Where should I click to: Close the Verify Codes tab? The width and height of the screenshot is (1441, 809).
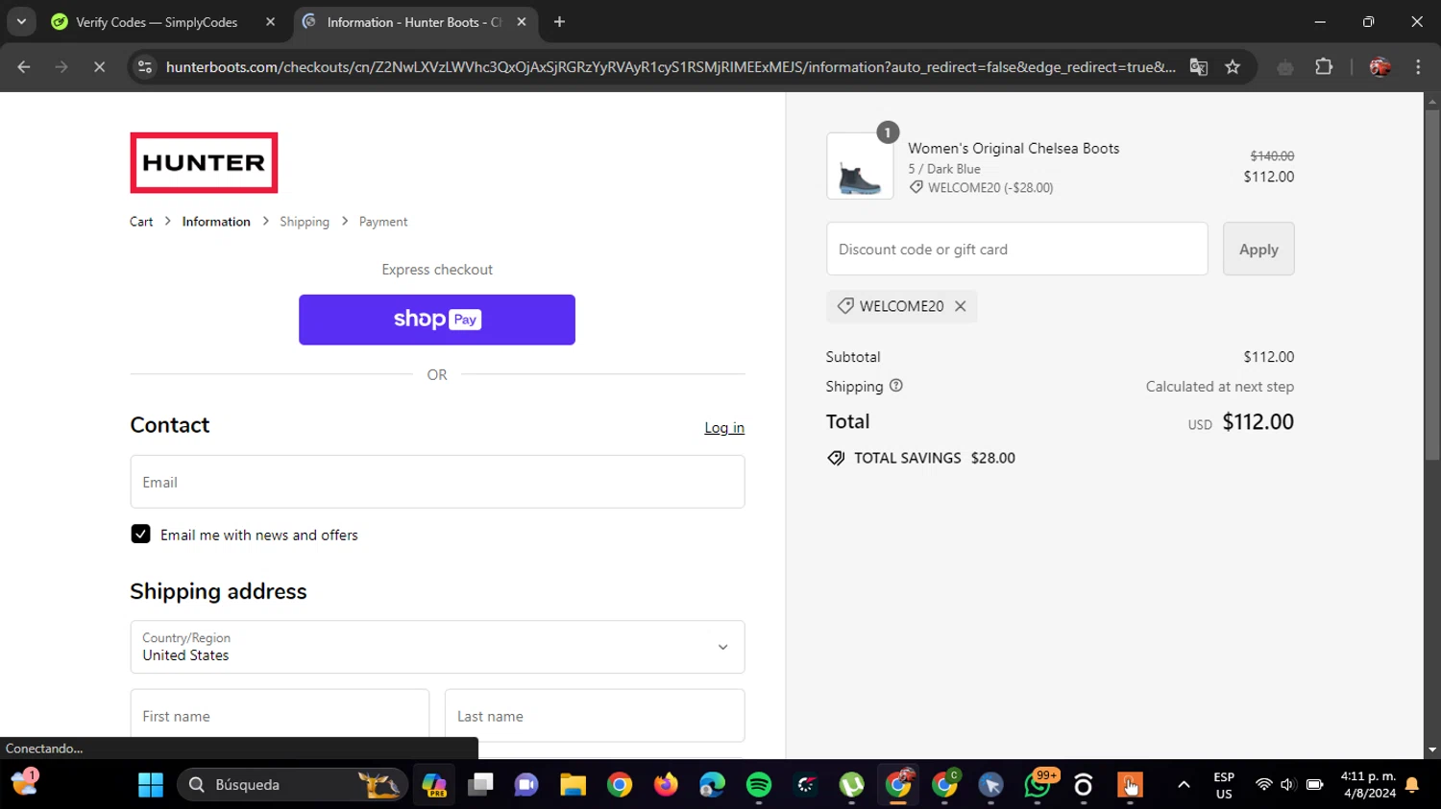[x=270, y=22]
